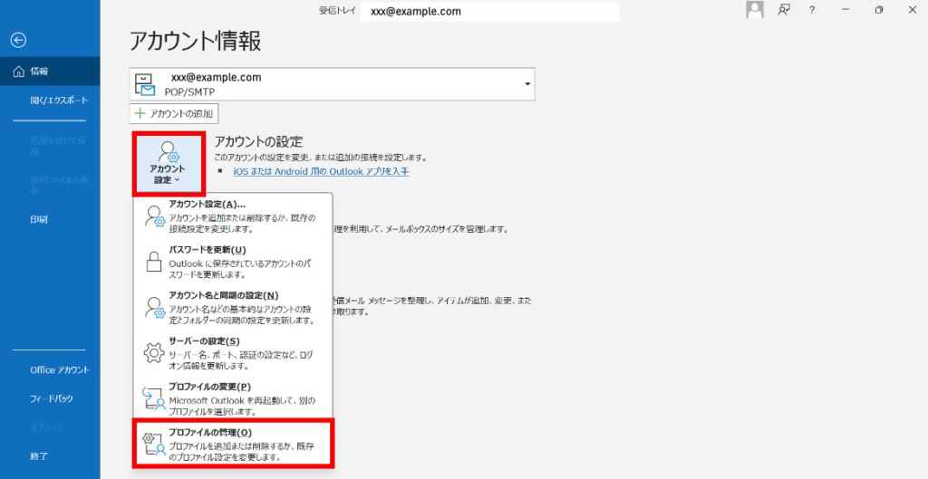Click the gear icon beside サーバーの設定
This screenshot has height=479, width=928.
[x=153, y=353]
